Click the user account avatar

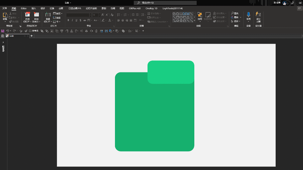pos(284,3)
